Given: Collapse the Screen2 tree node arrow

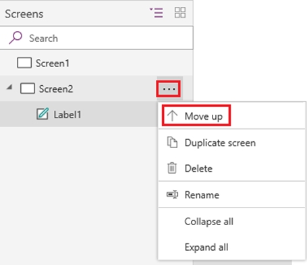Looking at the screenshot, I should pos(9,87).
